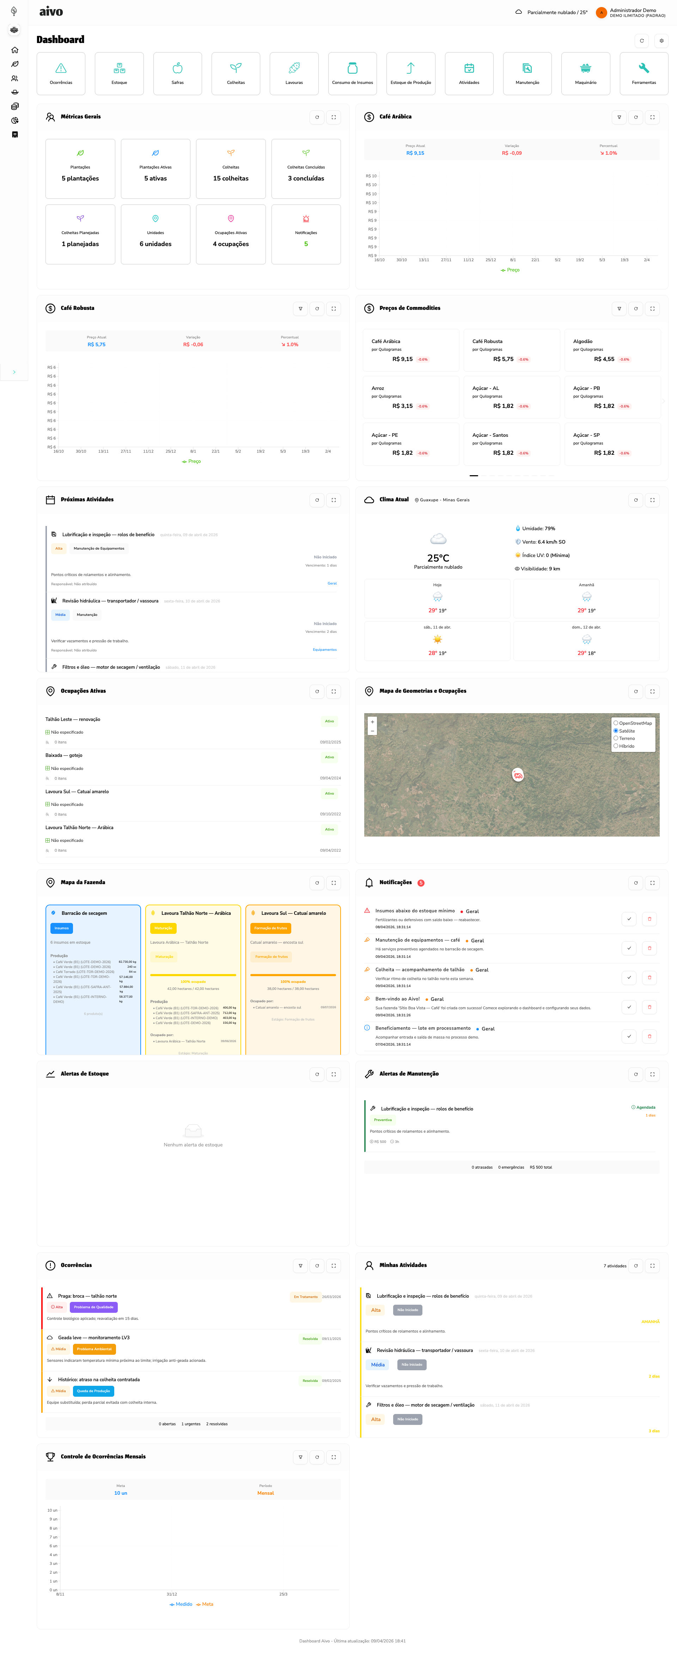Delete the Beneficiamento notification
677x1653 pixels.
coord(649,1036)
